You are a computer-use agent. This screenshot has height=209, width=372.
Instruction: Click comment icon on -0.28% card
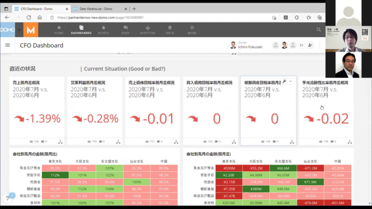[x=100, y=142]
